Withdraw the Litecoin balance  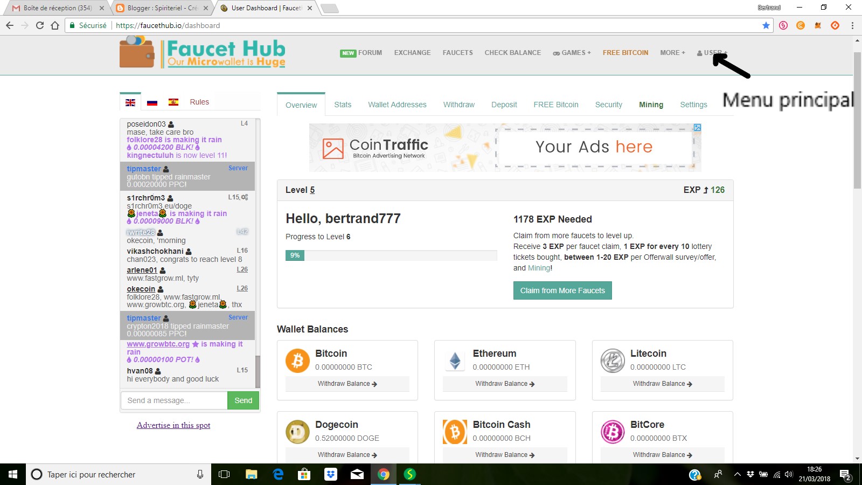(663, 384)
